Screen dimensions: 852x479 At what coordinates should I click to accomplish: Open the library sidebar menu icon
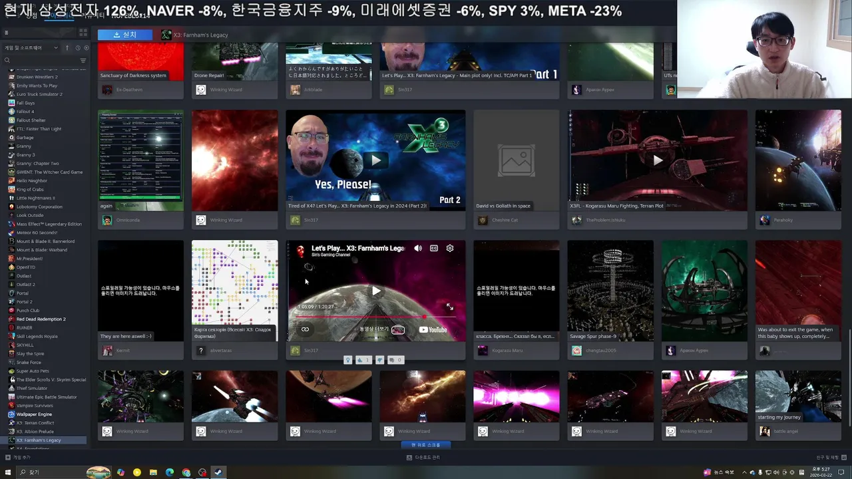coord(6,33)
